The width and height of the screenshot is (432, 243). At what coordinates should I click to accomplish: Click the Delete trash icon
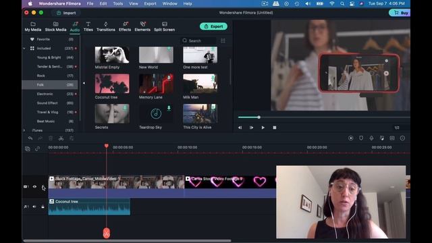point(51,138)
